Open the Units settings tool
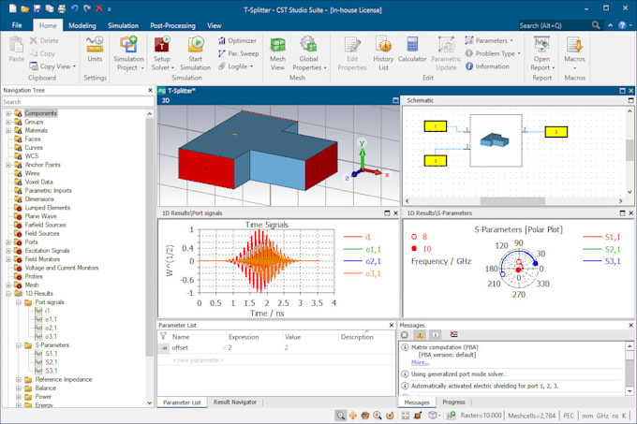Image resolution: width=637 pixels, height=424 pixels. [x=95, y=49]
